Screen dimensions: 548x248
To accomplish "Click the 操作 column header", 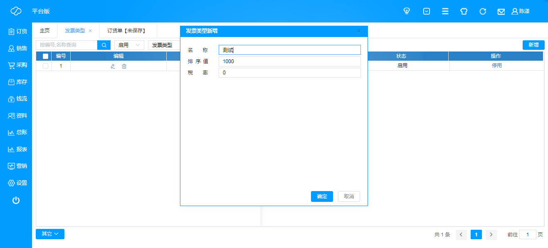I will pos(496,56).
